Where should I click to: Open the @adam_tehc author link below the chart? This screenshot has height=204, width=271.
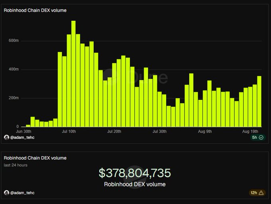tap(22, 137)
